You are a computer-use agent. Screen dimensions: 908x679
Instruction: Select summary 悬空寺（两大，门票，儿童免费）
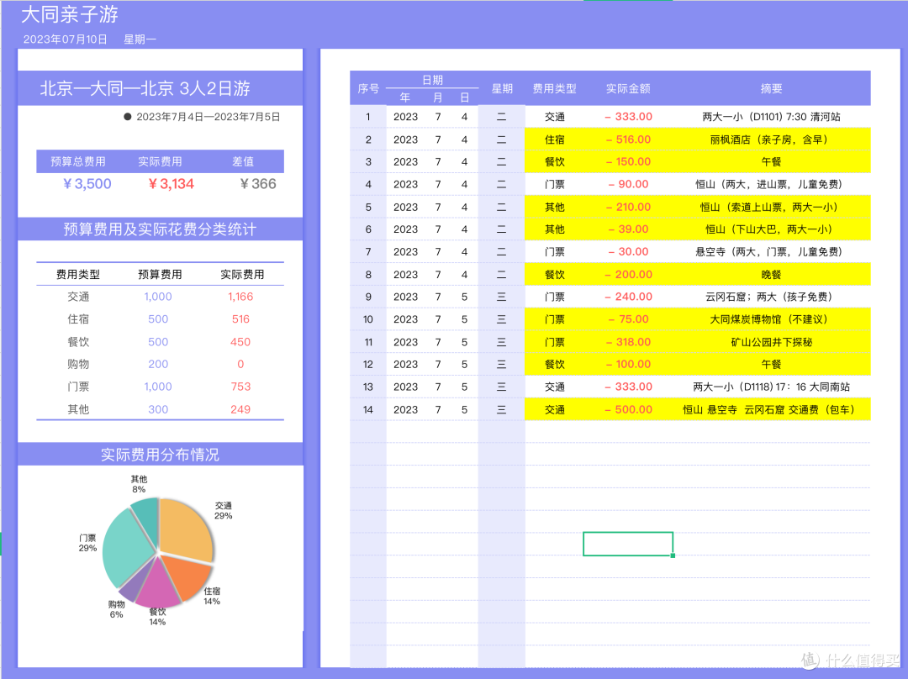(x=771, y=252)
